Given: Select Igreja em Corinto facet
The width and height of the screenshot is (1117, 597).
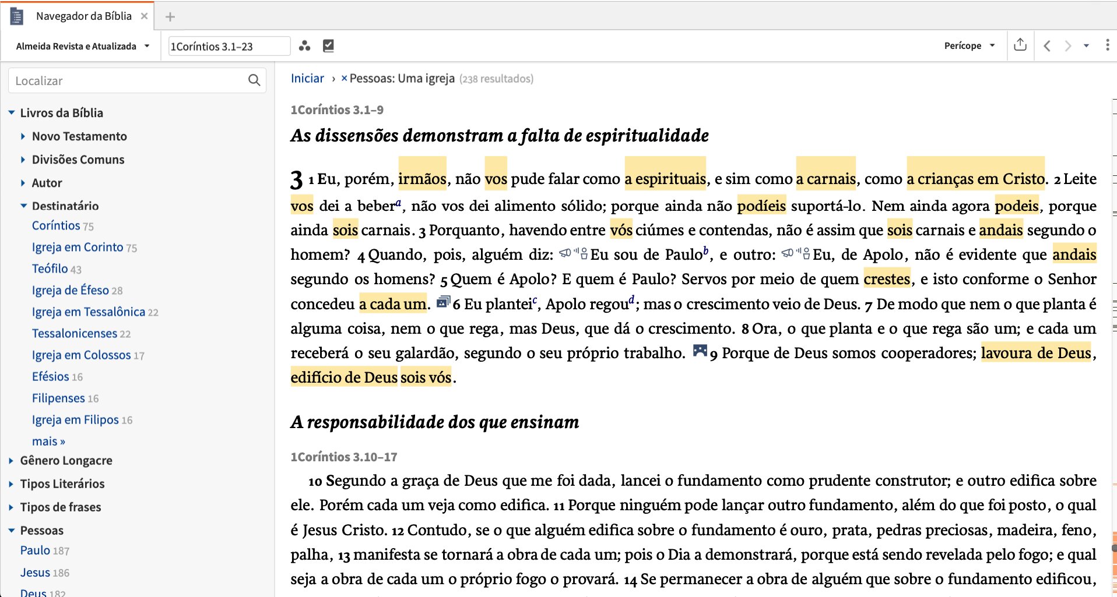Looking at the screenshot, I should pos(85,247).
